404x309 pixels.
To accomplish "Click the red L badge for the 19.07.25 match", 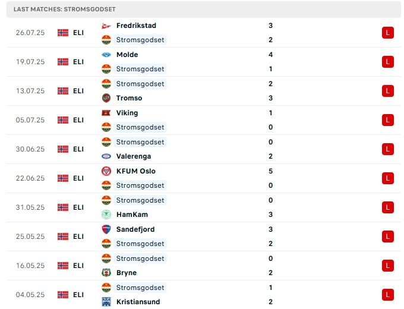I will [388, 62].
